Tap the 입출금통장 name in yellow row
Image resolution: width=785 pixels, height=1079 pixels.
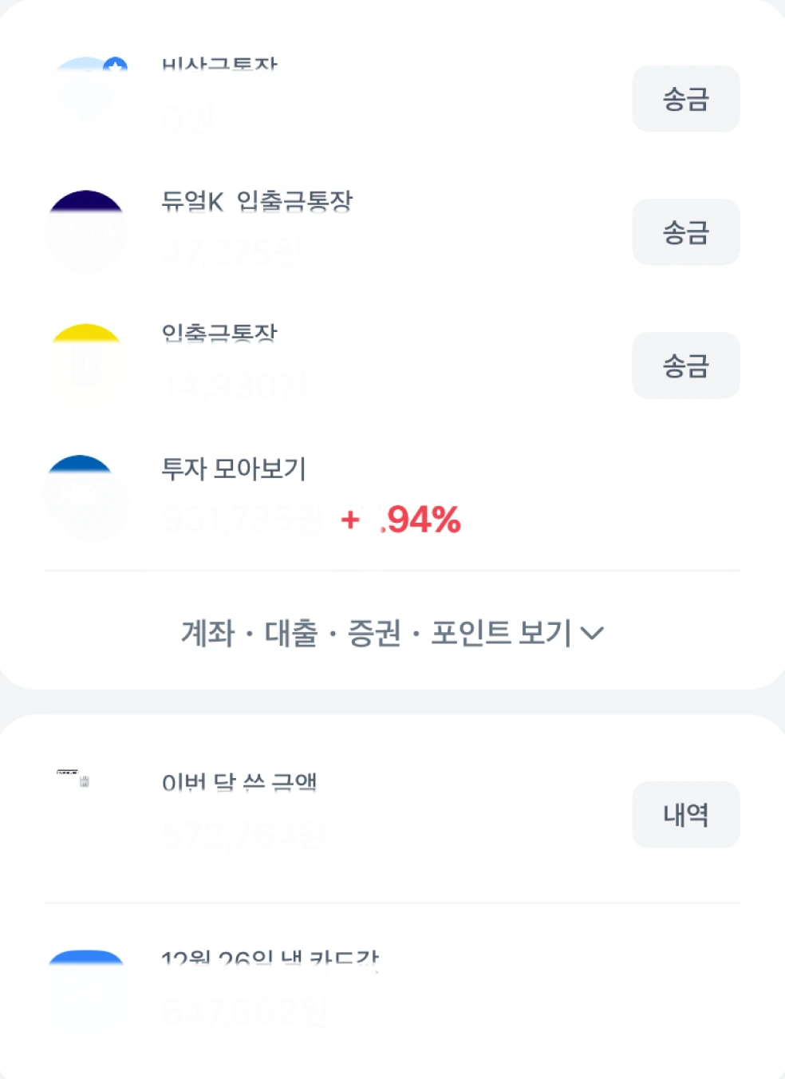[x=219, y=334]
